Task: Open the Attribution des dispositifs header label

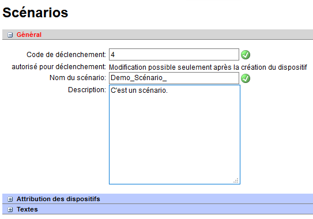Action: [x=58, y=199]
